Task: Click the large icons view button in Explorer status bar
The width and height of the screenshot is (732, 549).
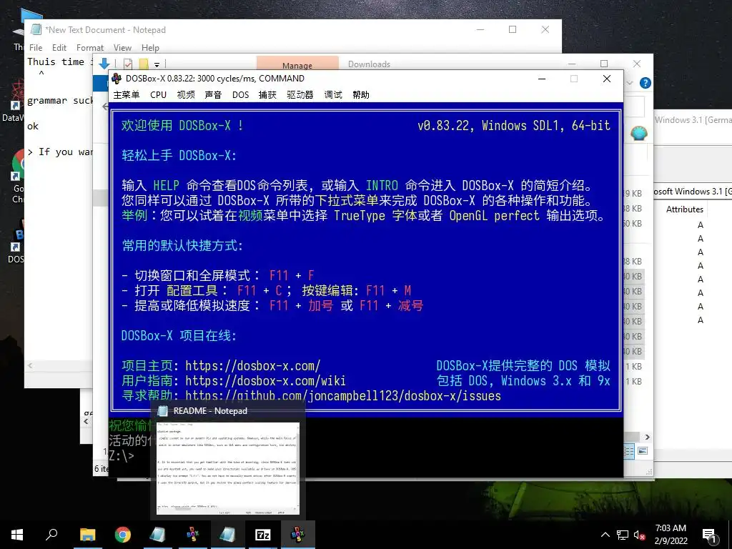Action: pyautogui.click(x=643, y=451)
